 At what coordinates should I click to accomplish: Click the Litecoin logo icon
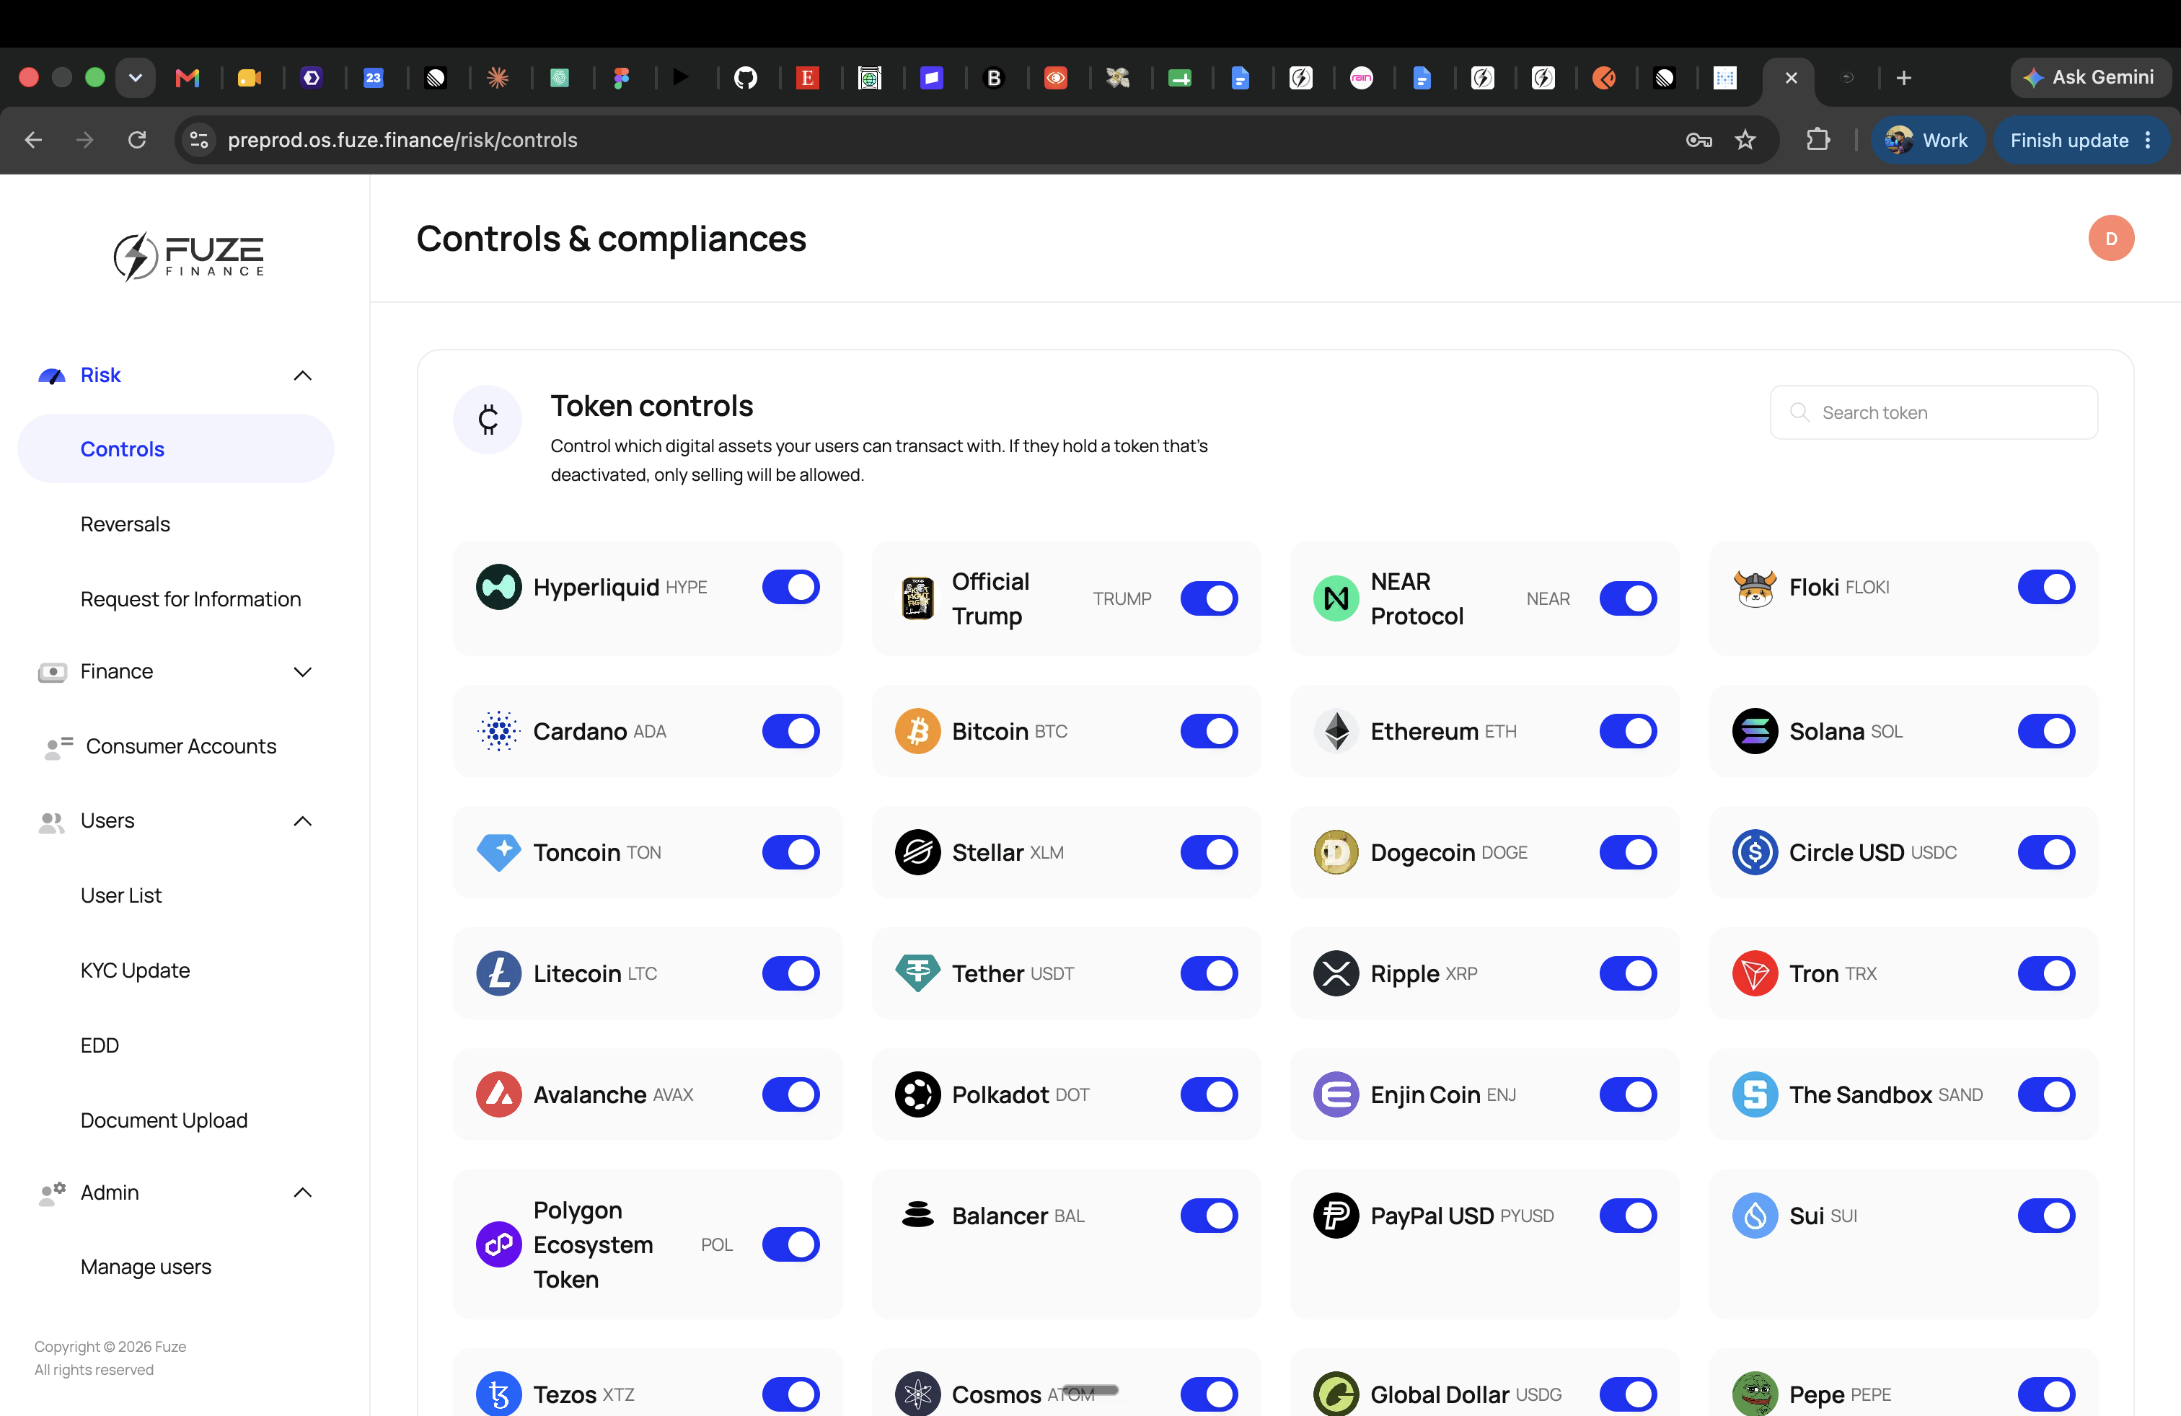(498, 973)
